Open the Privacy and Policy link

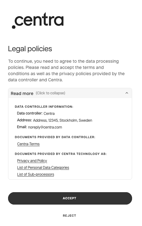pyautogui.click(x=32, y=161)
